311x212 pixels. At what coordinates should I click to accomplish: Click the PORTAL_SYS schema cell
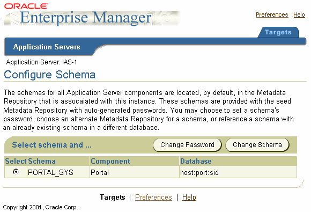[50, 172]
